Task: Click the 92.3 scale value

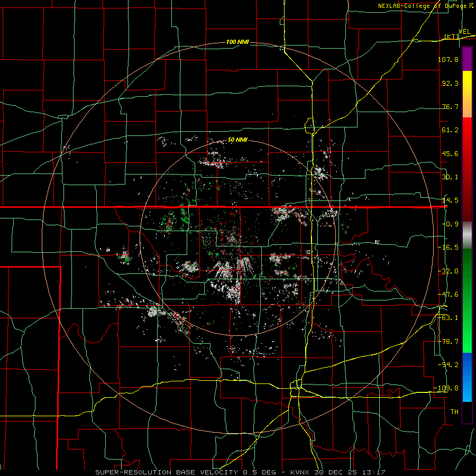Action: click(x=450, y=83)
